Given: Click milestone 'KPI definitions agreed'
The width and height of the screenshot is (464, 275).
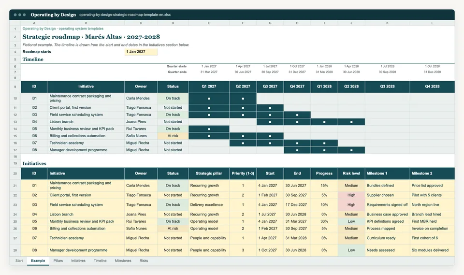Looking at the screenshot, I should pos(387,221).
